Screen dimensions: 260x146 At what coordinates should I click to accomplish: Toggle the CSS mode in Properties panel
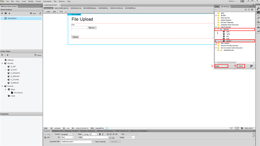[x=47, y=137]
